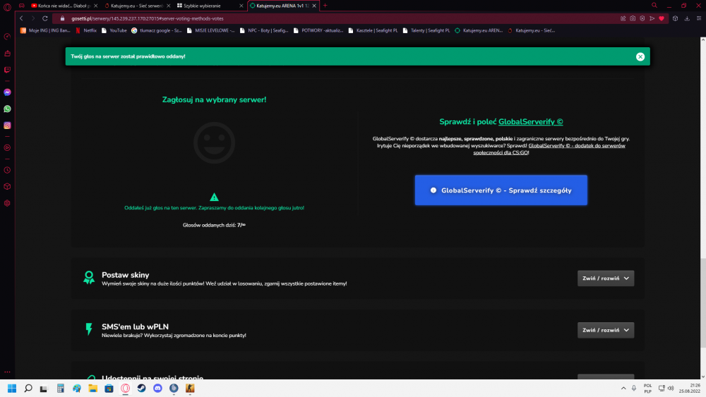Open the taskbar volume icon
Viewport: 706px width, 397px height.
671,389
